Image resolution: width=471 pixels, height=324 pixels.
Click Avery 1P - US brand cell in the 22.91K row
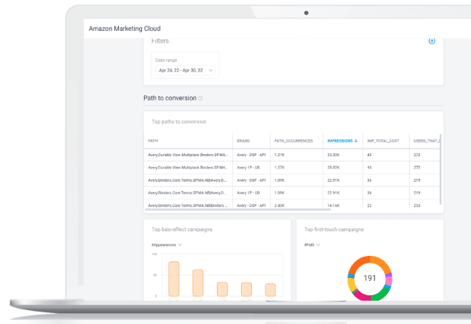point(249,193)
